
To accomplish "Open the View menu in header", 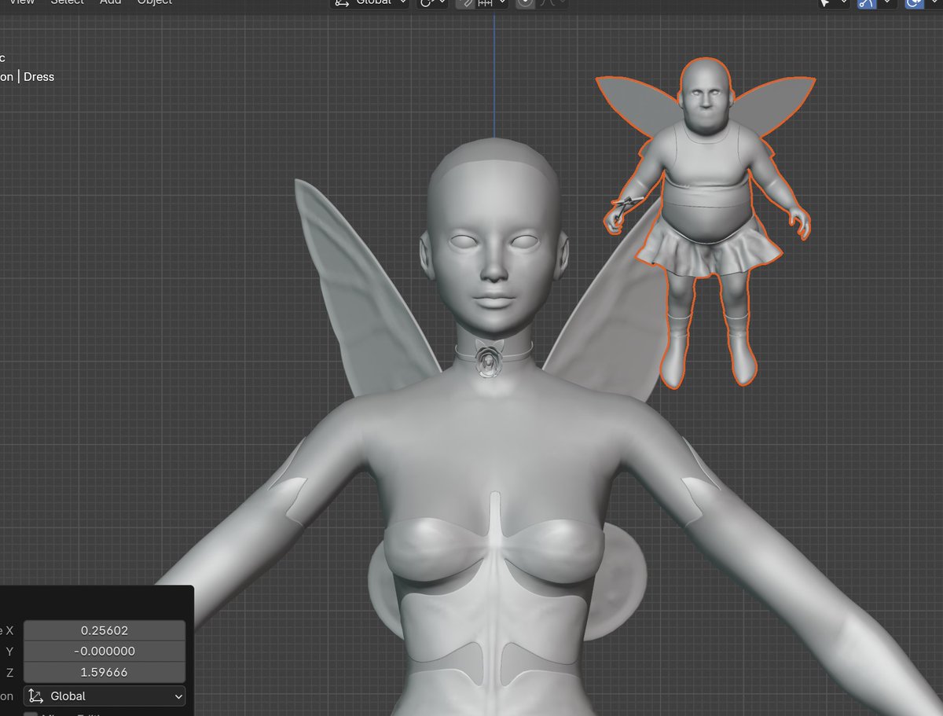I will click(21, 3).
